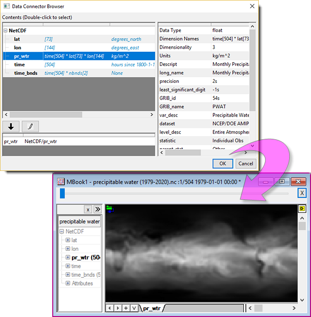Viewport: 311px width, 317px height.
Task: Select the lon row in contents list
Action: (x=79, y=48)
